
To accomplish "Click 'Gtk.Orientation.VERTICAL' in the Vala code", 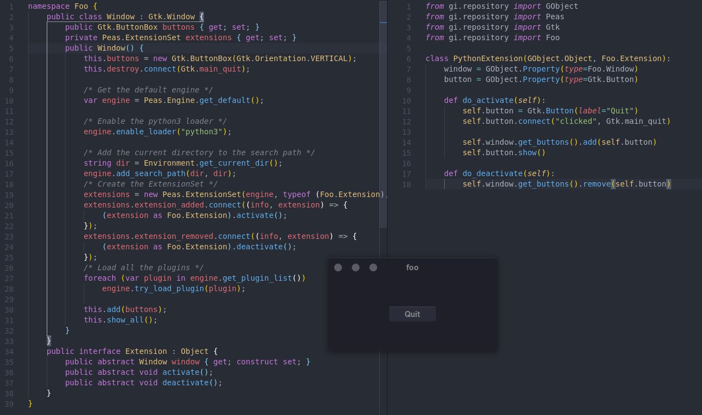I will 291,58.
